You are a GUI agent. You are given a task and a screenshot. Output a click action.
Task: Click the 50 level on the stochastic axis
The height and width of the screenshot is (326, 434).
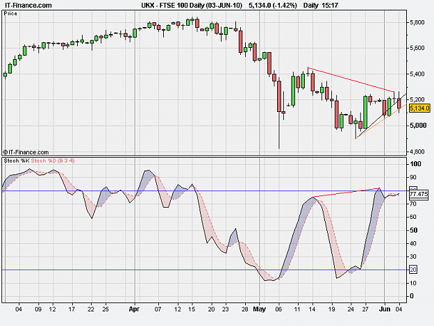(x=413, y=230)
